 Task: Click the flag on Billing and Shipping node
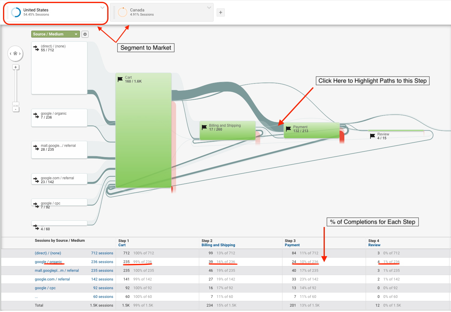click(x=205, y=127)
